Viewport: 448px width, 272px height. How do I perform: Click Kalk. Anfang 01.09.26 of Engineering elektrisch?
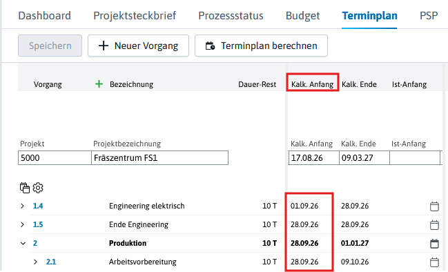point(304,206)
